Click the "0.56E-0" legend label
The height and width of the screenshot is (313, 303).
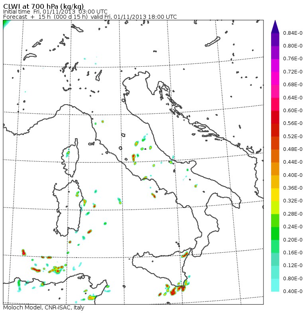pyautogui.click(x=293, y=123)
